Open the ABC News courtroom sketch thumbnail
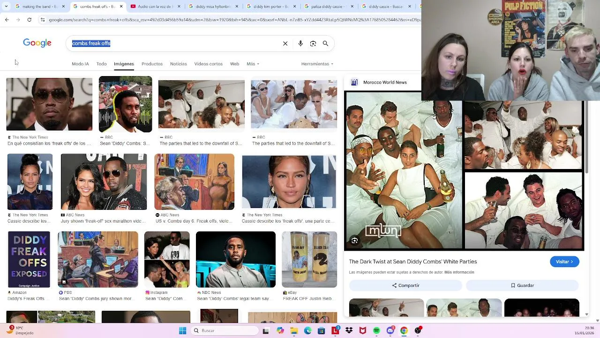600x338 pixels. point(194,182)
